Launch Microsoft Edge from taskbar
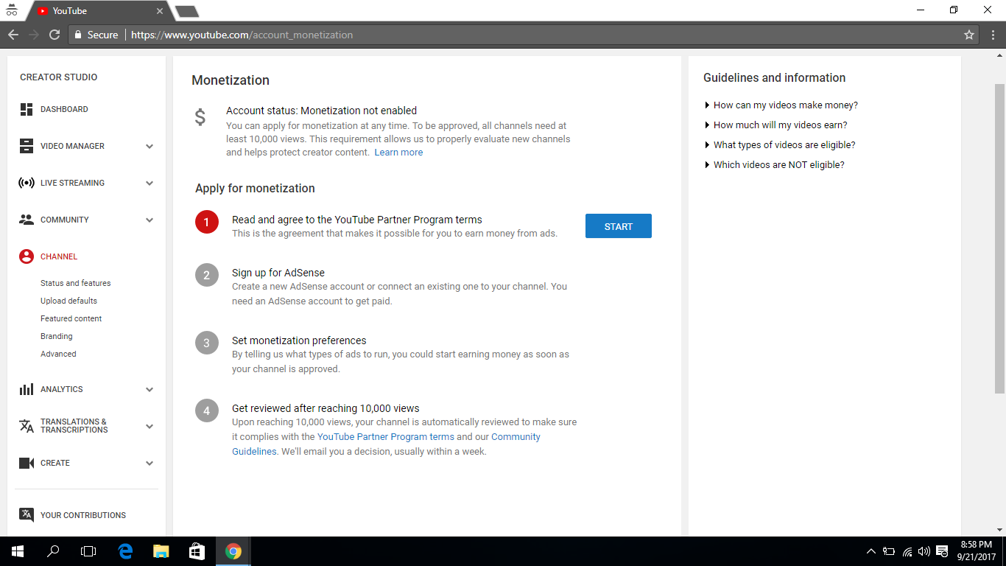This screenshot has height=566, width=1006. point(125,551)
